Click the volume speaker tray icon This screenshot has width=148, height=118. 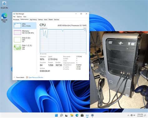click(134, 115)
